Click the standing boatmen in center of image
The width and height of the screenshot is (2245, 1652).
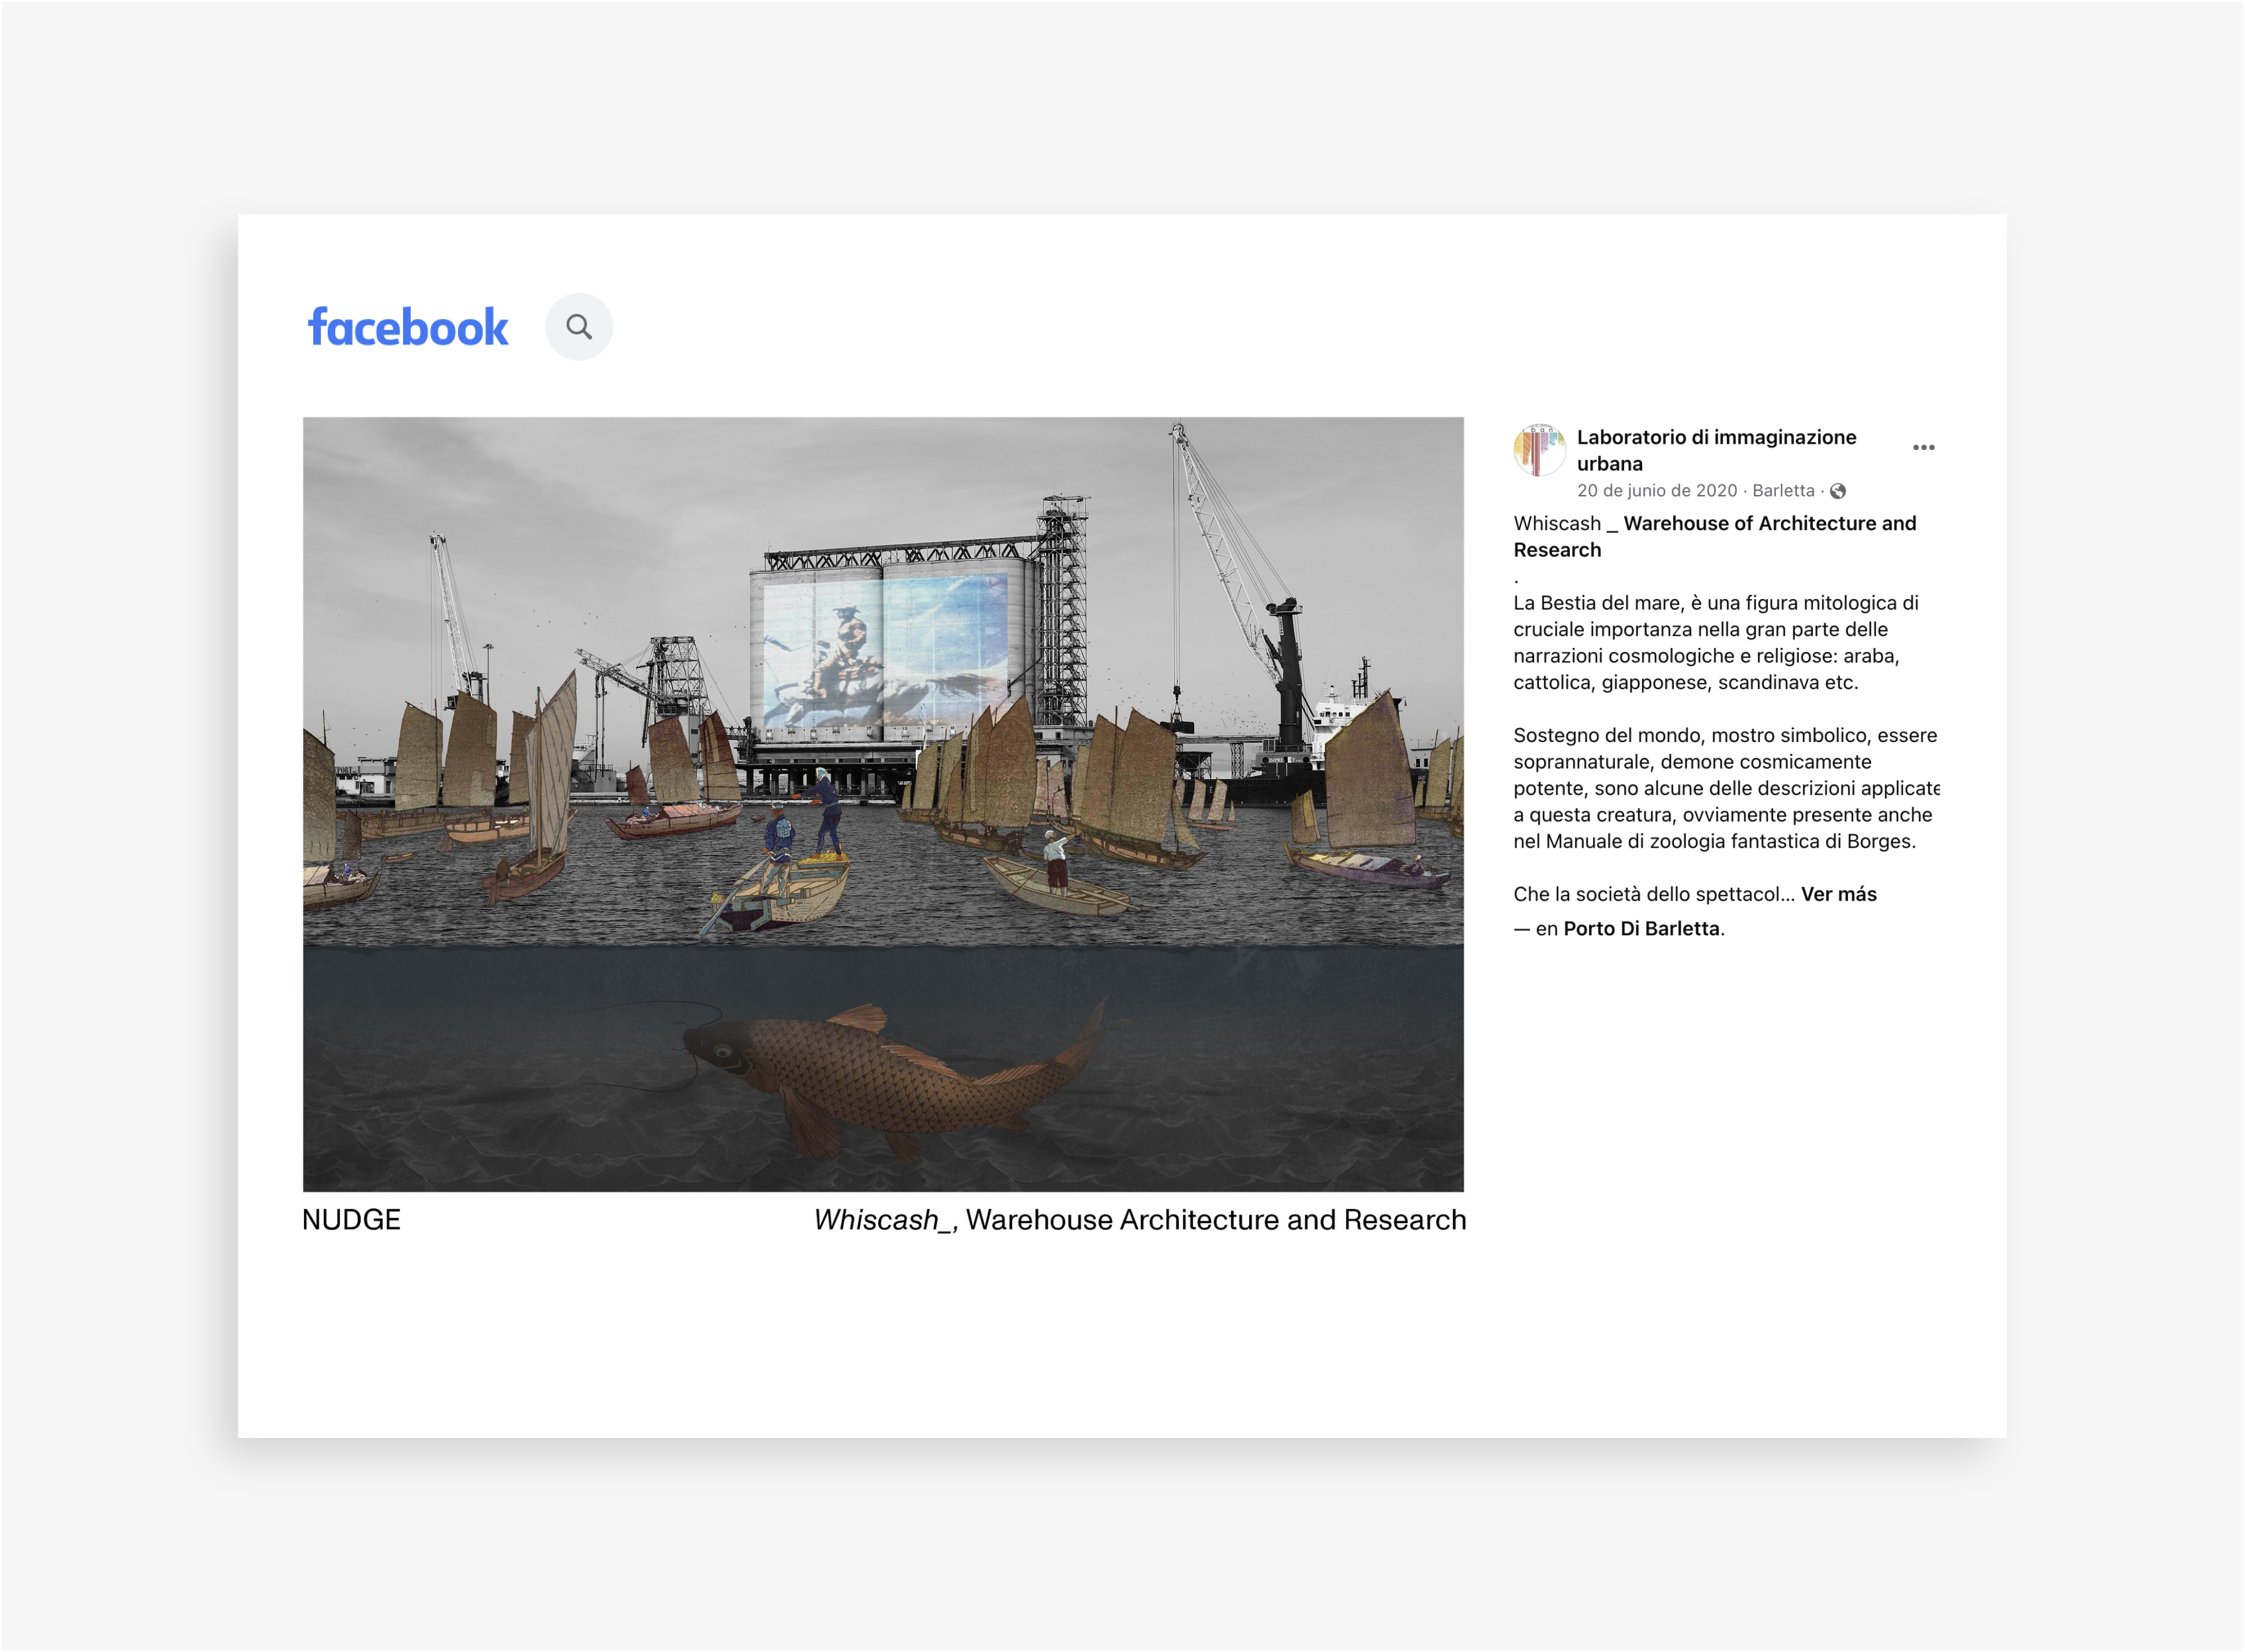805,830
